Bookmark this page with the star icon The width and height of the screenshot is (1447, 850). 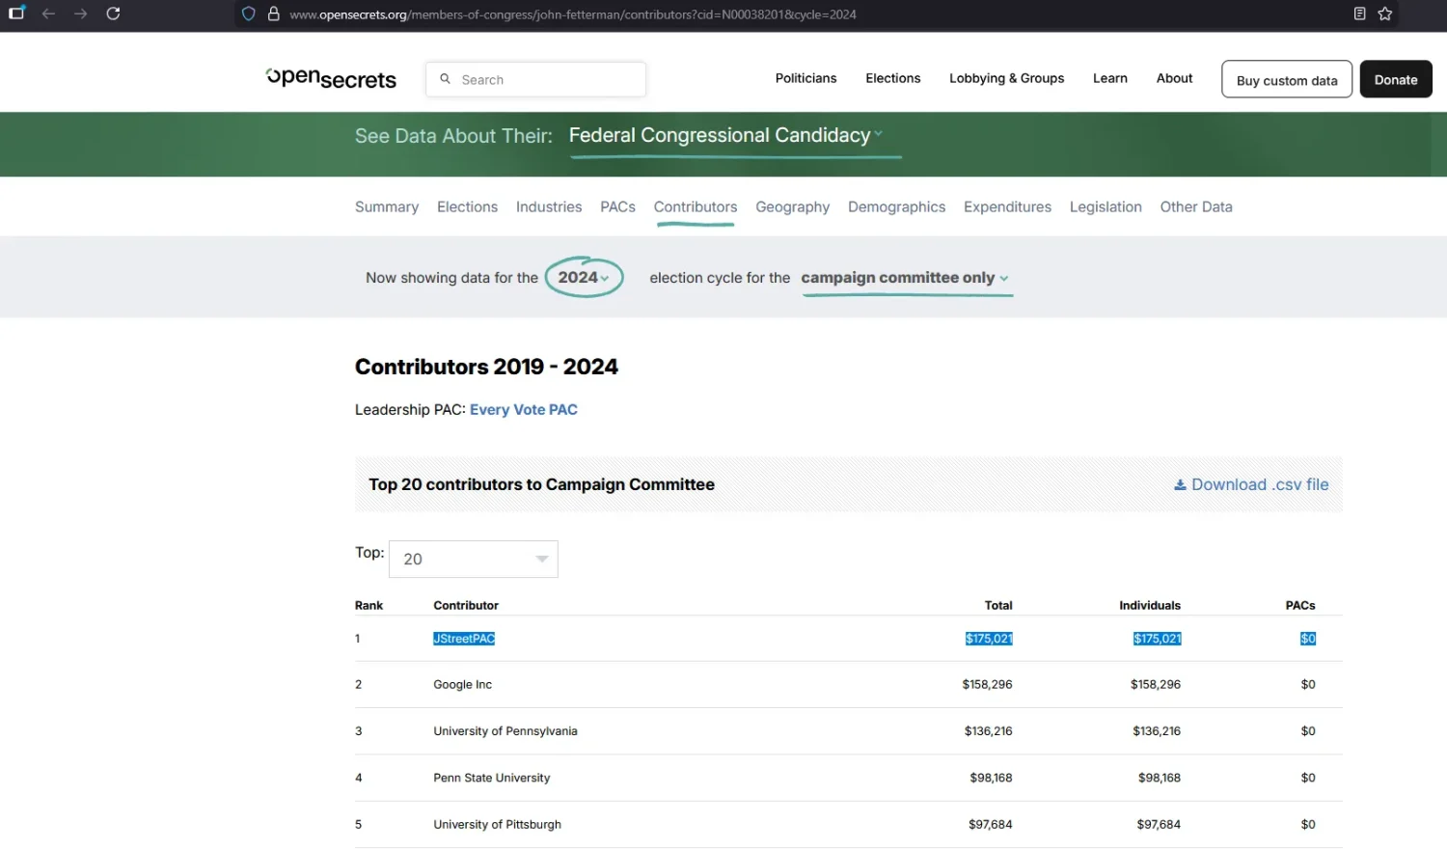pos(1385,14)
